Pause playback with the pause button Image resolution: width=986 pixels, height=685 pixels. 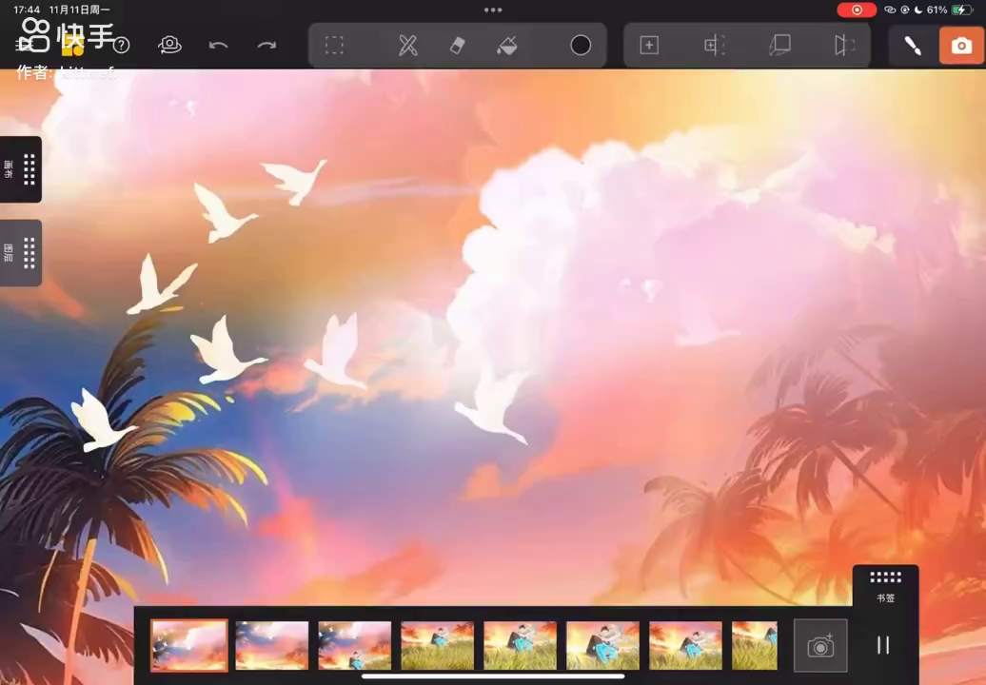[x=882, y=645]
